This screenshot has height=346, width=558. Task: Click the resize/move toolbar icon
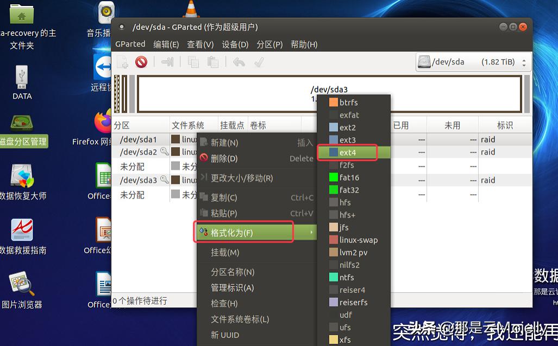pos(167,62)
